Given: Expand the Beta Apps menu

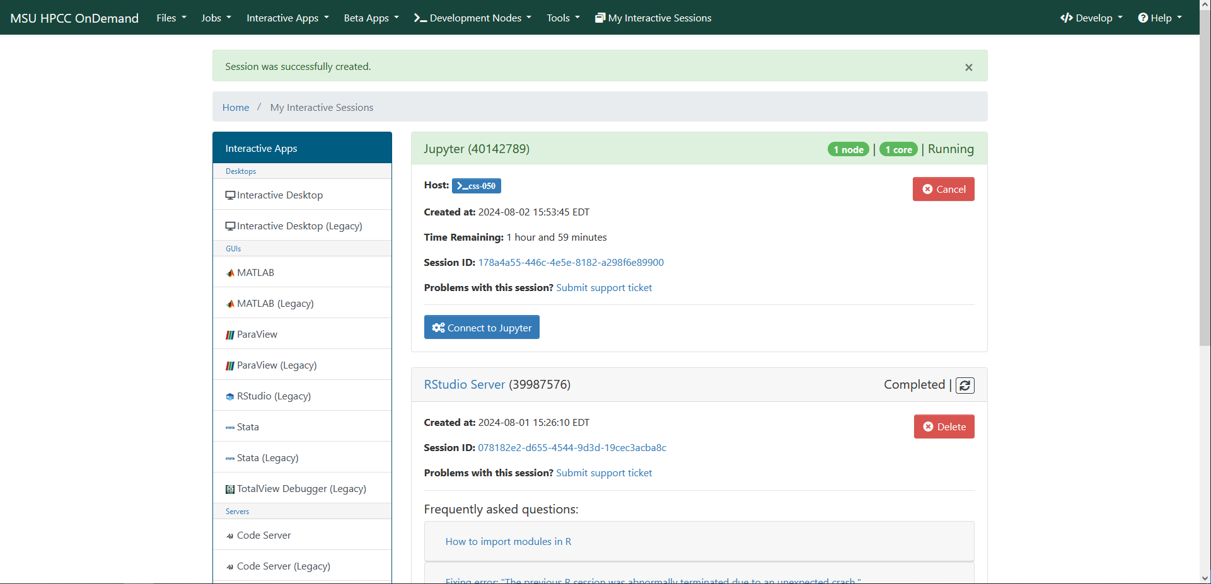Looking at the screenshot, I should pos(371,18).
